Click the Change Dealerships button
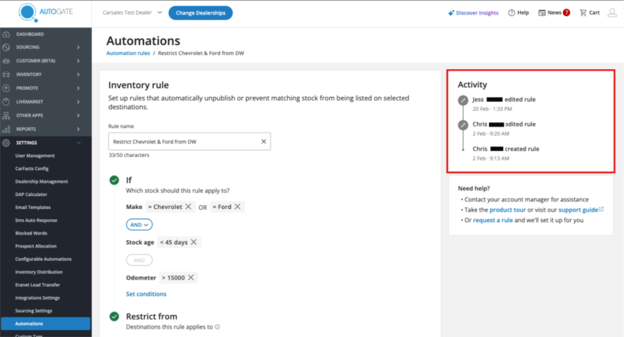Screen dimensions: 624x337 (x=201, y=12)
